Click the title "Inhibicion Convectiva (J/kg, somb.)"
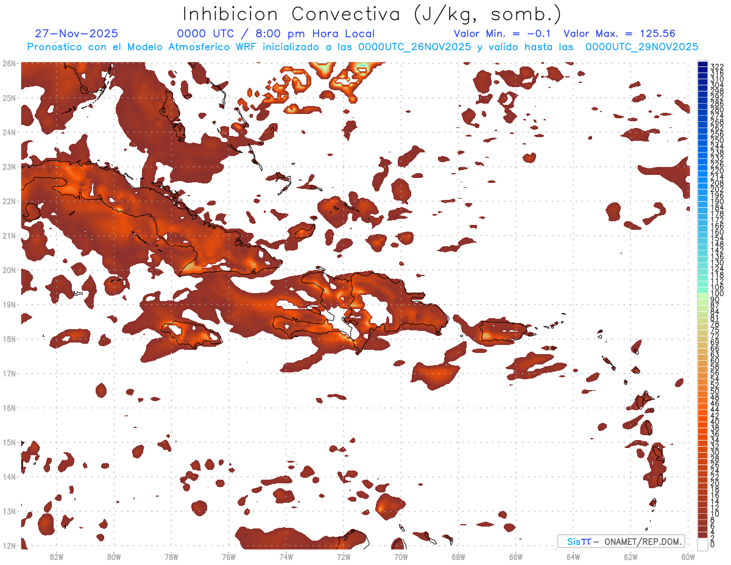 [372, 15]
